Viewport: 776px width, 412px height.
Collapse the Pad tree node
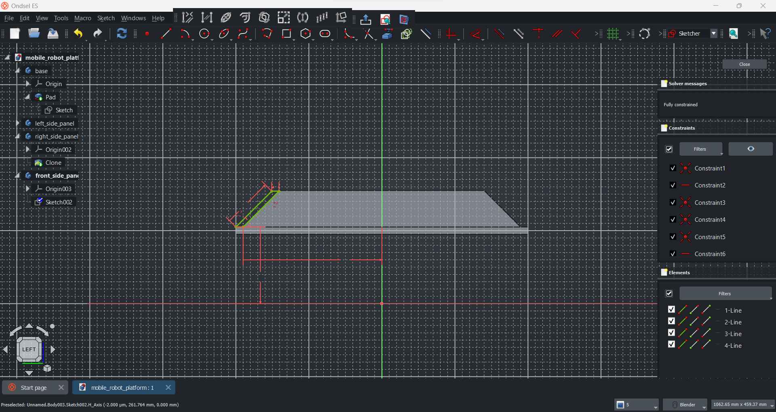pos(27,97)
